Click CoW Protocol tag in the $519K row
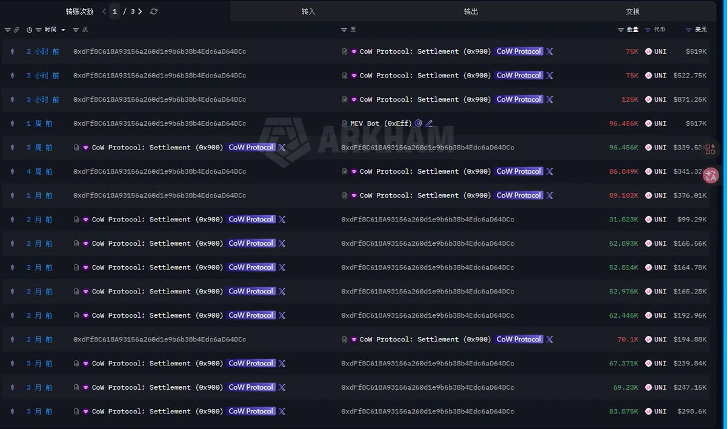The width and height of the screenshot is (727, 429). click(519, 51)
